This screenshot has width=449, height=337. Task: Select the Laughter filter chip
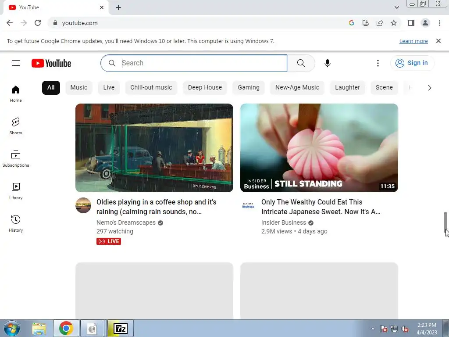347,87
